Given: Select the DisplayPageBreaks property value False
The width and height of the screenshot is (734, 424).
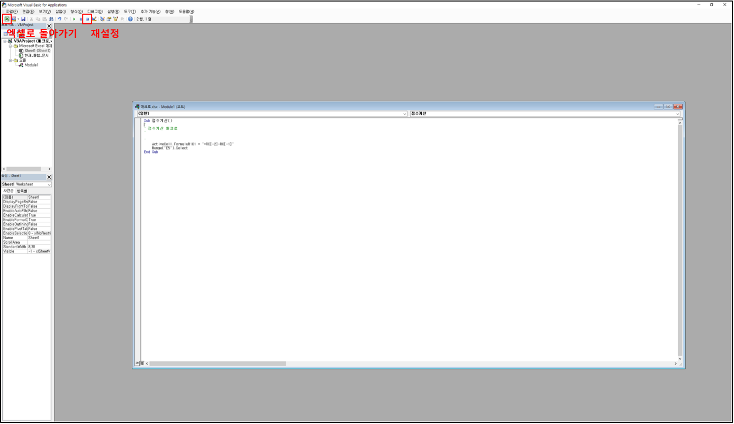Looking at the screenshot, I should point(40,202).
